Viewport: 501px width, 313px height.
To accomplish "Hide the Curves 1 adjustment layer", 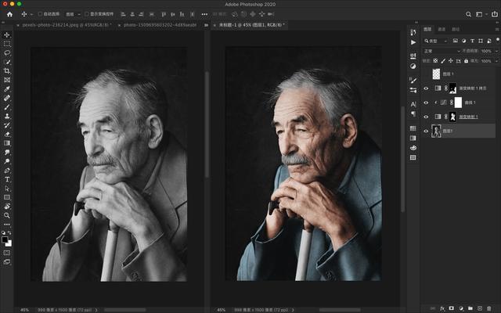I will tap(426, 103).
